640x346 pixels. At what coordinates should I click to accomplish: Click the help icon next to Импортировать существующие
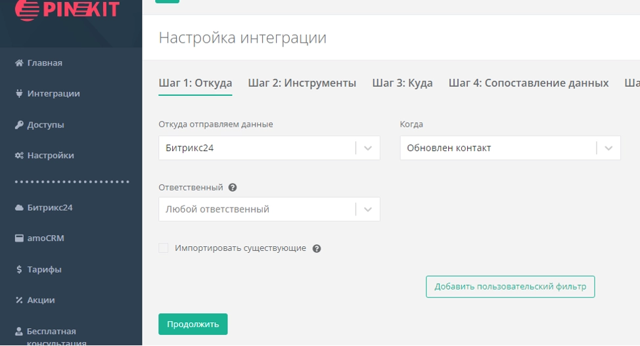(x=317, y=248)
